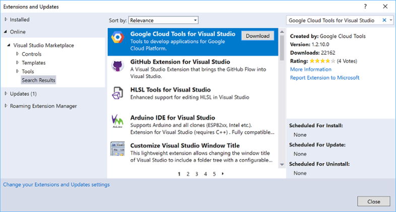
Task: Select the Installed tree item
Action: pyautogui.click(x=20, y=20)
